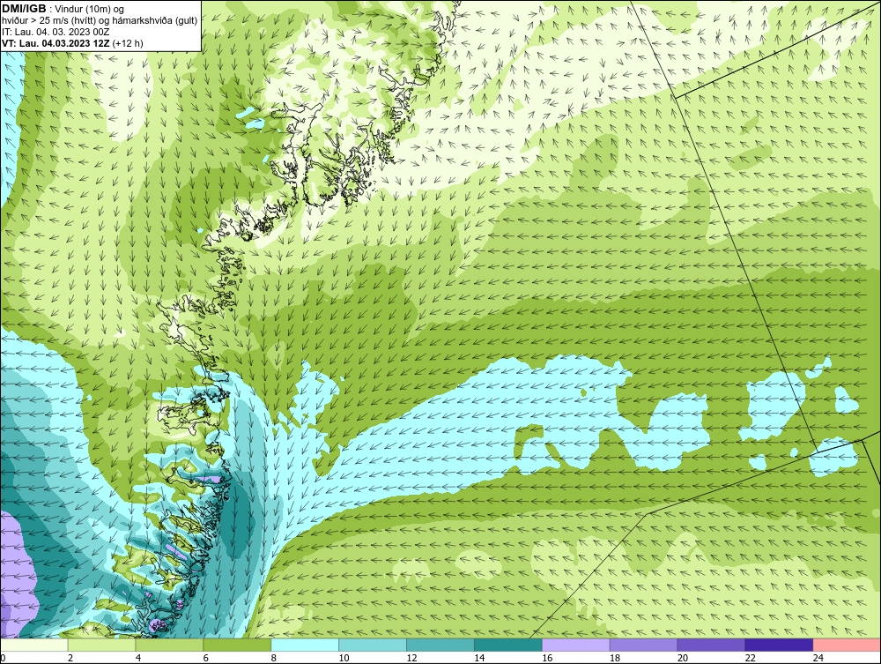
Task: Choose the turquoise 10–12 legend swatch
Action: [373, 645]
